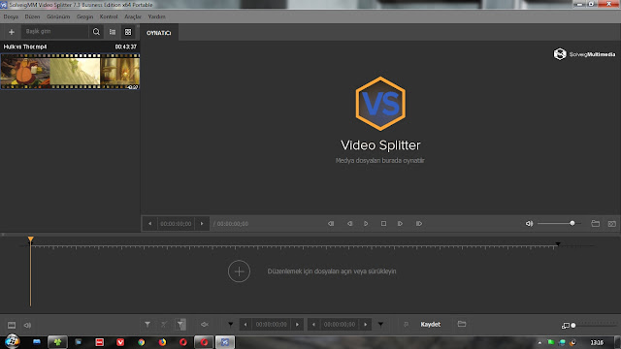
Task: Click the stop button in player
Action: pyautogui.click(x=383, y=224)
